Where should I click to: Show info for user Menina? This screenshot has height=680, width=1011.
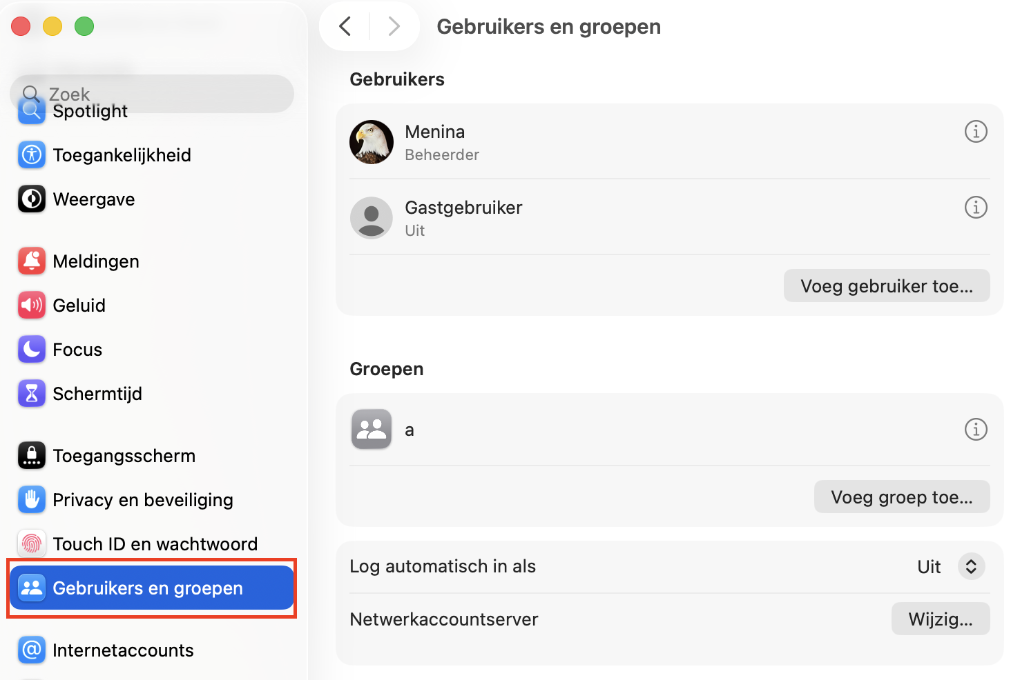(976, 132)
